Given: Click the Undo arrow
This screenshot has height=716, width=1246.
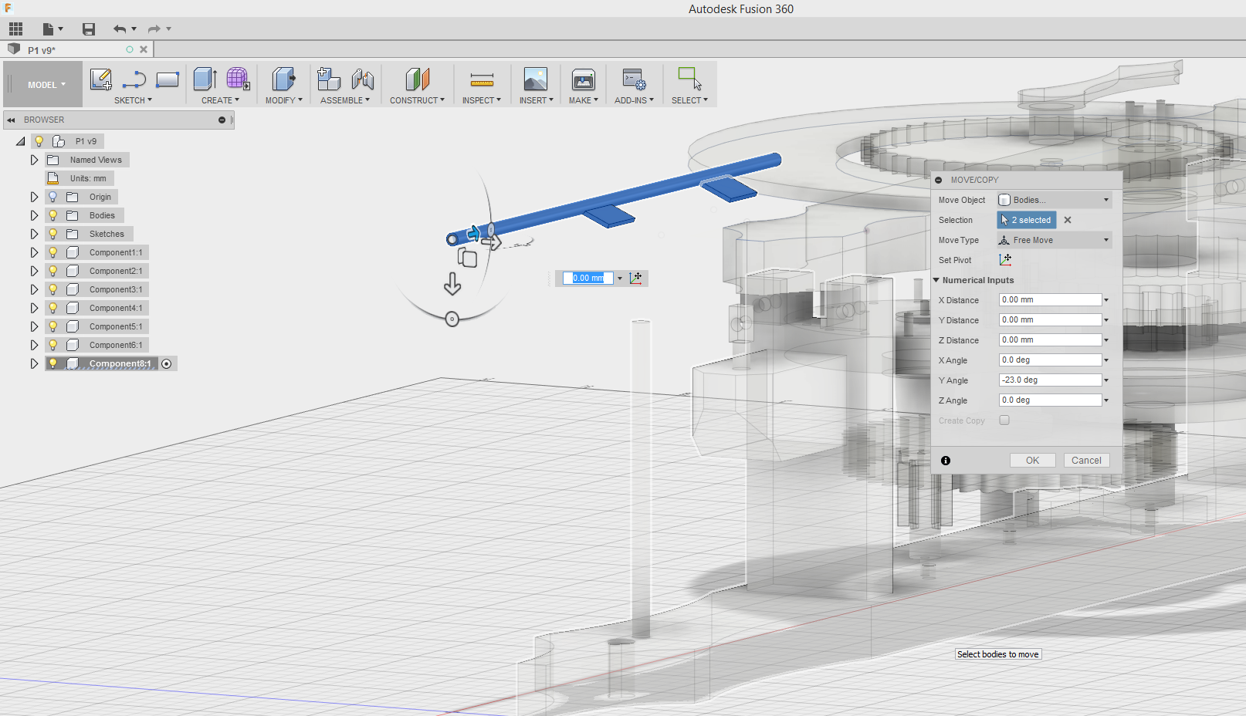Looking at the screenshot, I should tap(120, 29).
